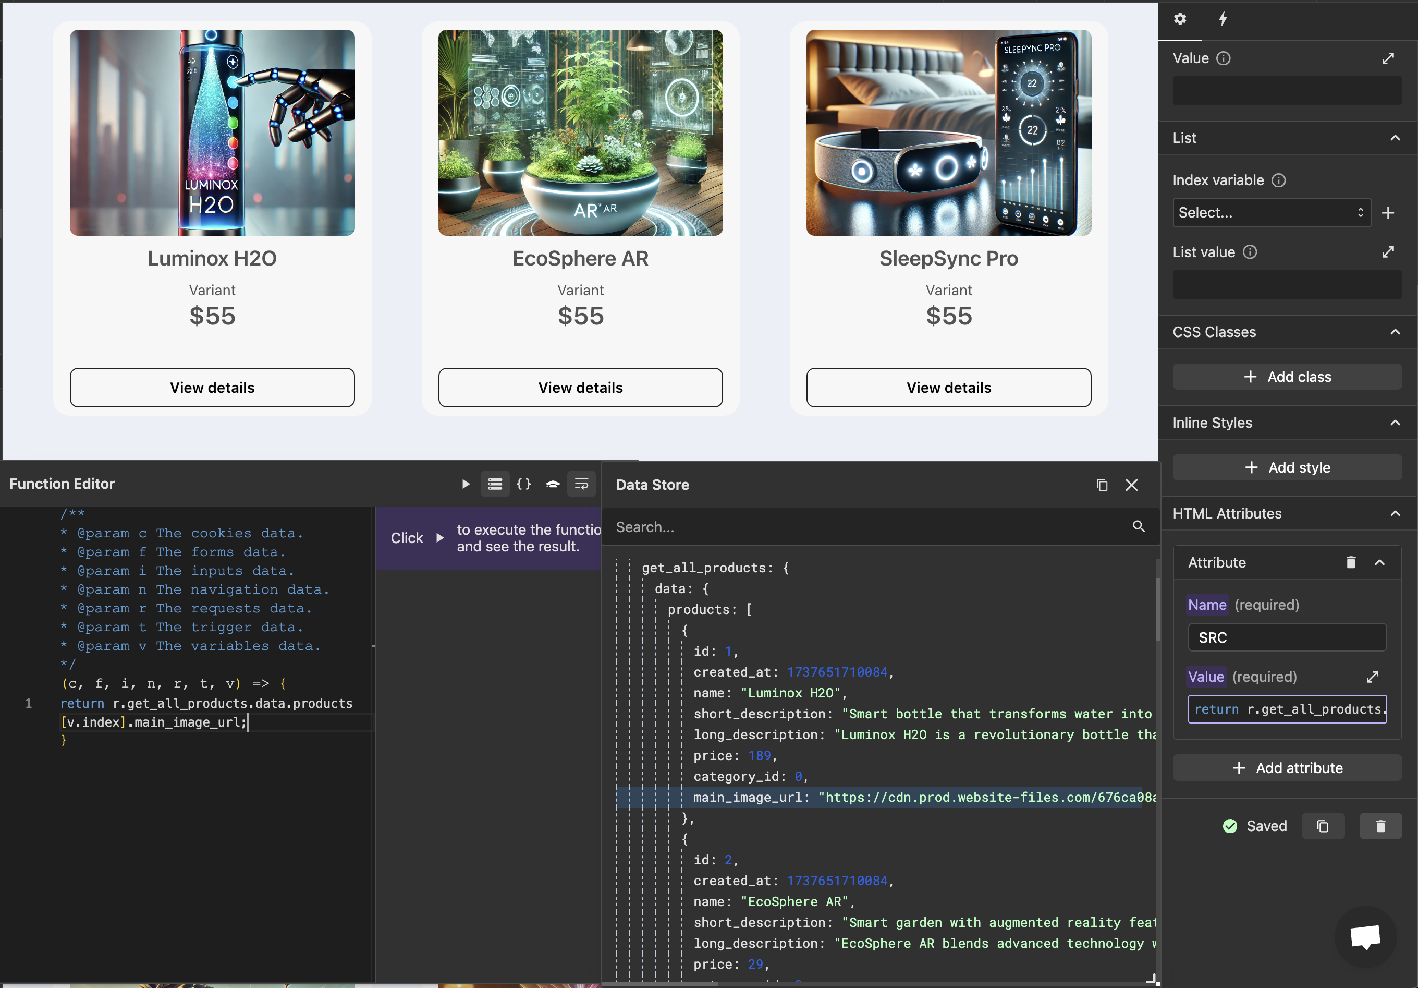Toggle the data store list icon

tap(495, 484)
